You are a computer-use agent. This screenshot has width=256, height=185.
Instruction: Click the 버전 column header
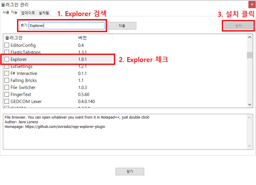click(x=95, y=38)
